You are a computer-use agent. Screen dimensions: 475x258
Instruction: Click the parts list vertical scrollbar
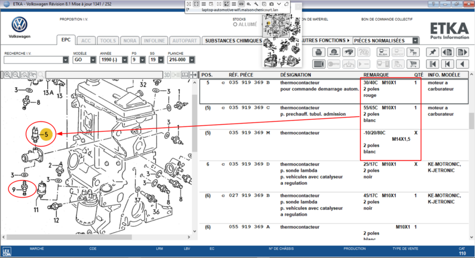471,121
